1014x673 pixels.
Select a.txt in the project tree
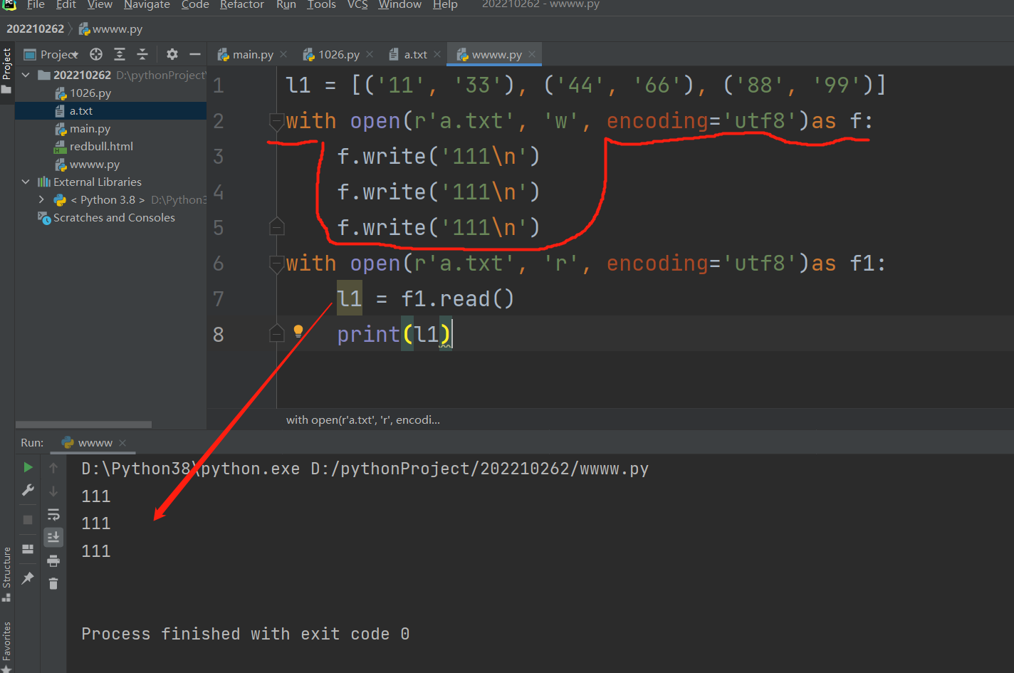[81, 110]
